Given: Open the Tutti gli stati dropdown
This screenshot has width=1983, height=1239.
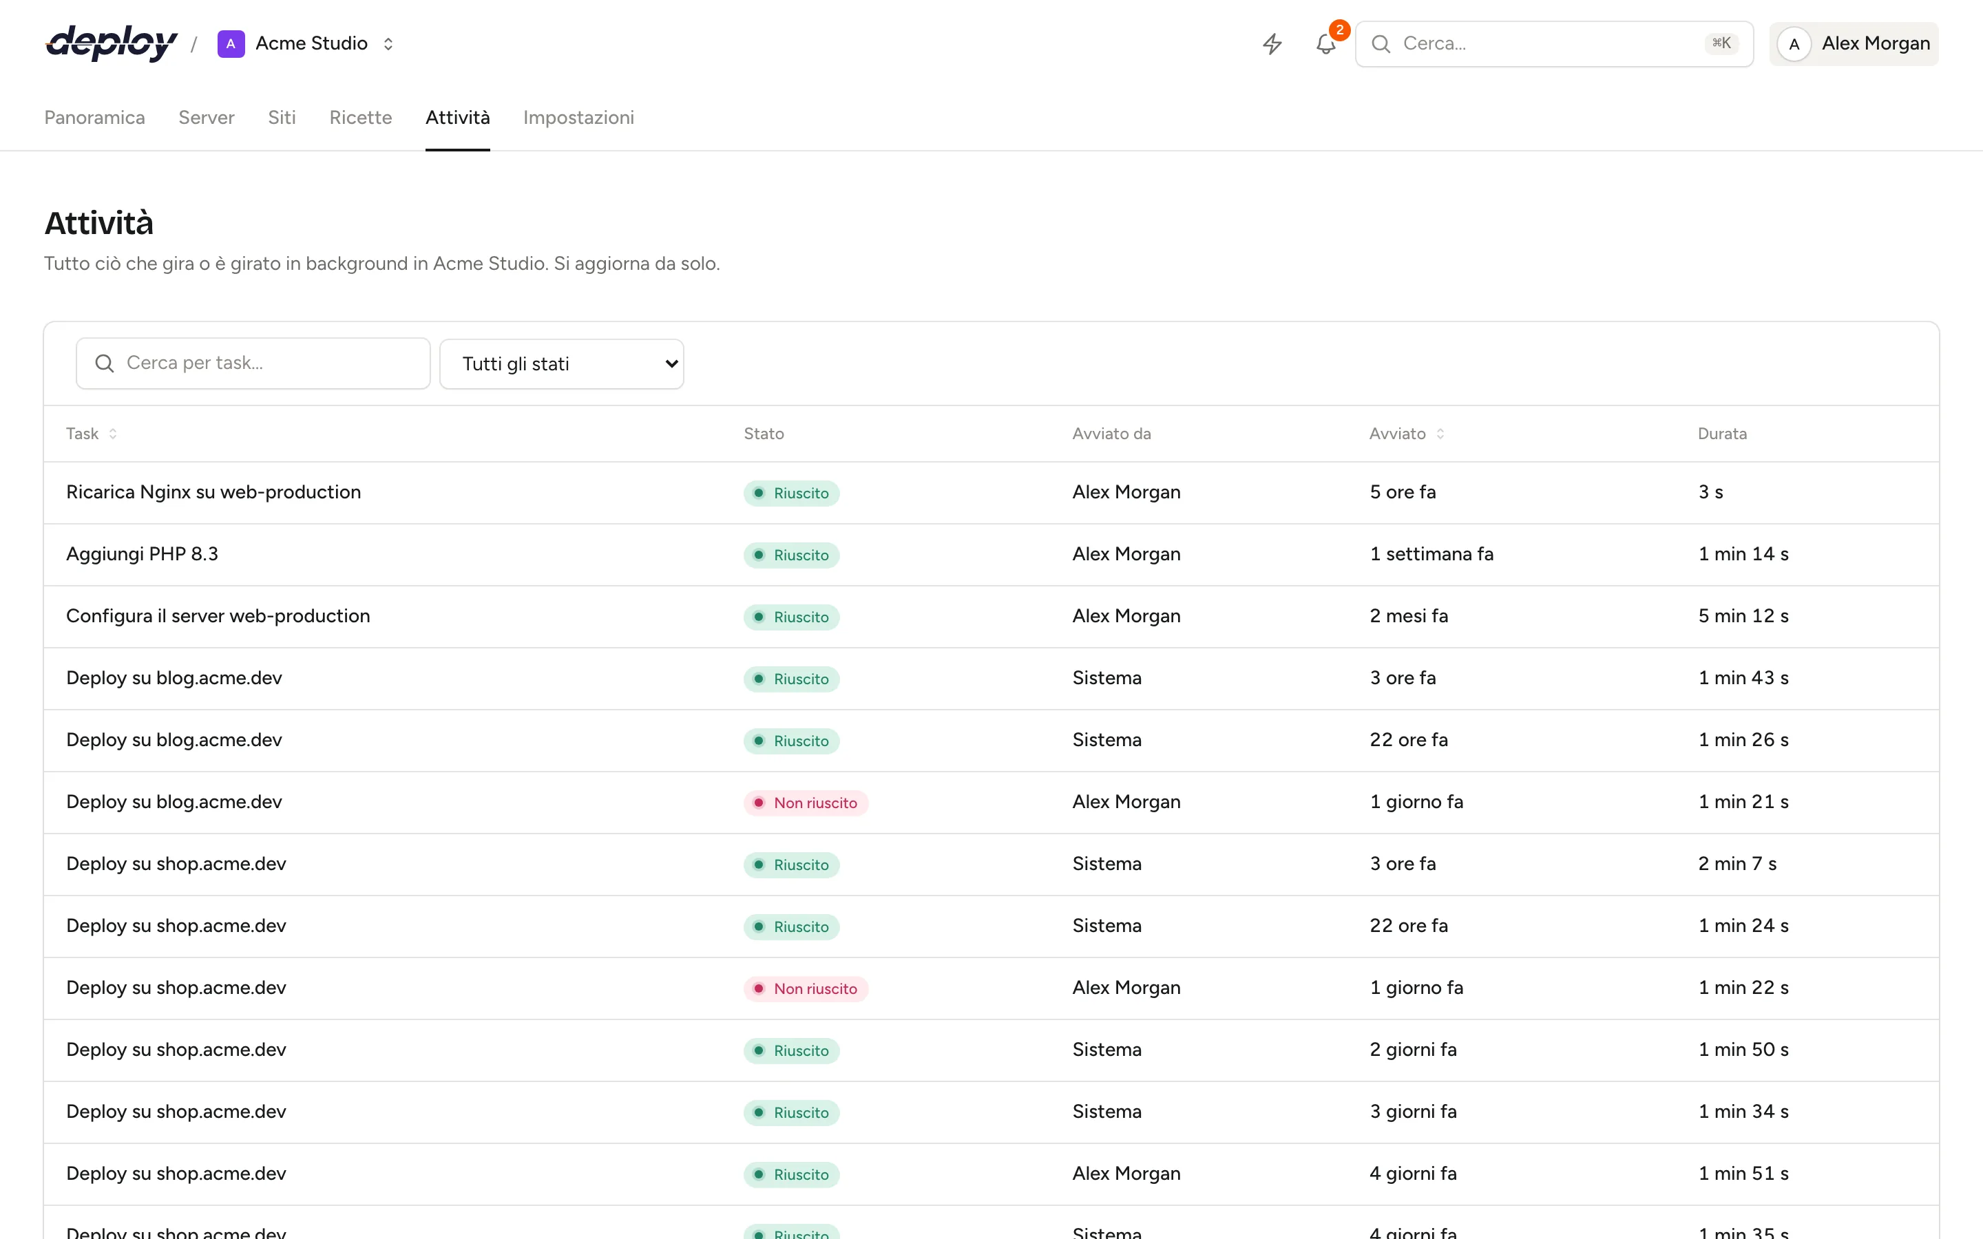Looking at the screenshot, I should point(561,364).
